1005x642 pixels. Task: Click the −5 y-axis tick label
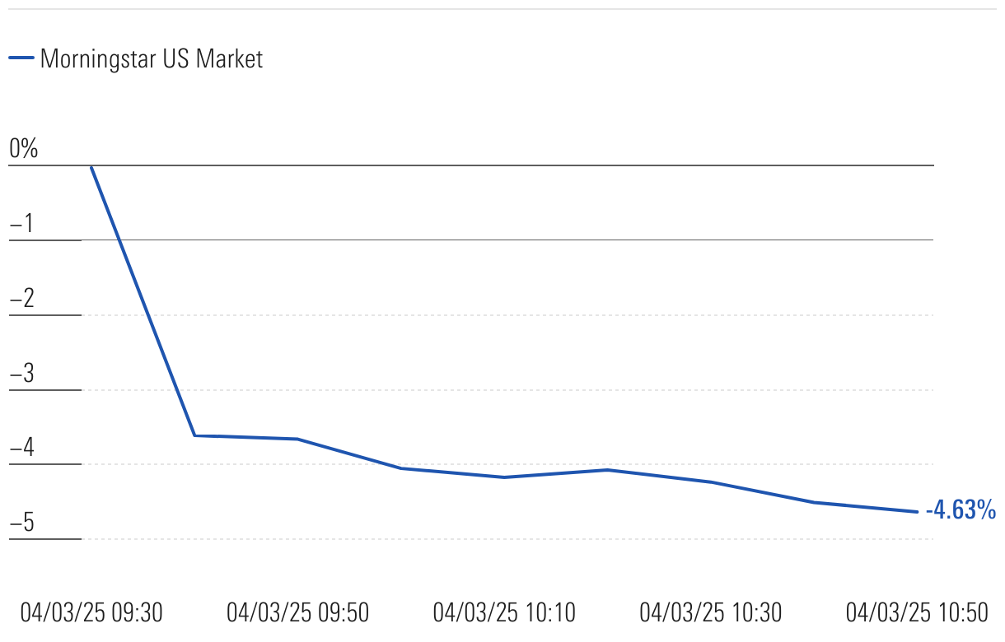coord(22,523)
